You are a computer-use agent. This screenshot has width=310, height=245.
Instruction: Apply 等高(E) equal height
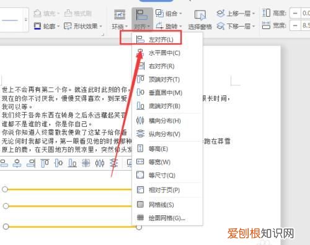pos(167,148)
